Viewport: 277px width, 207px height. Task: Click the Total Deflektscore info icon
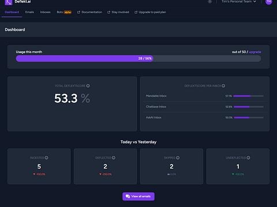88,86
